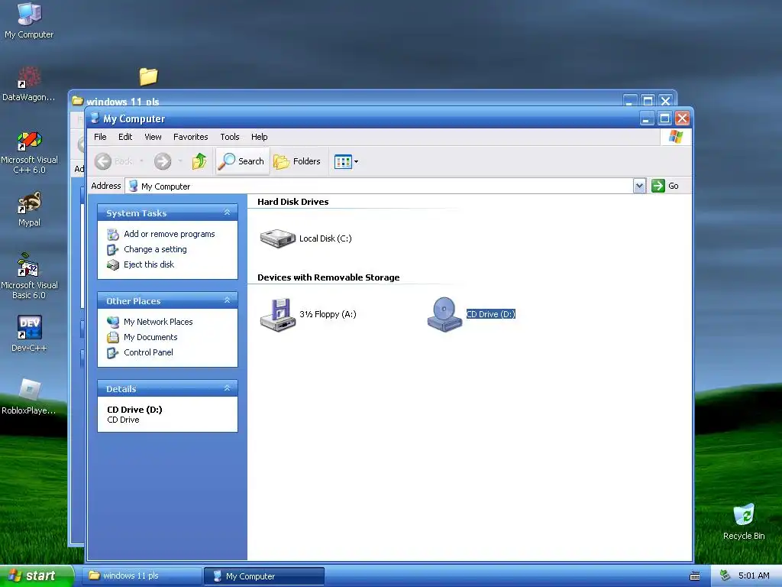
Task: Open My Network Places link
Action: (x=158, y=322)
